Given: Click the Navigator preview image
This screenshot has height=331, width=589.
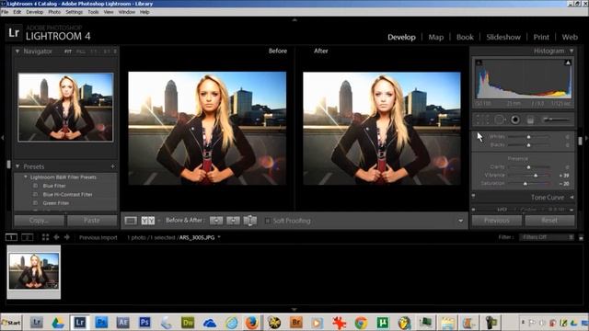Looking at the screenshot, I should 65,108.
